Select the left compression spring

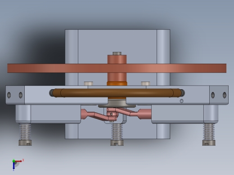pyautogui.click(x=25, y=132)
